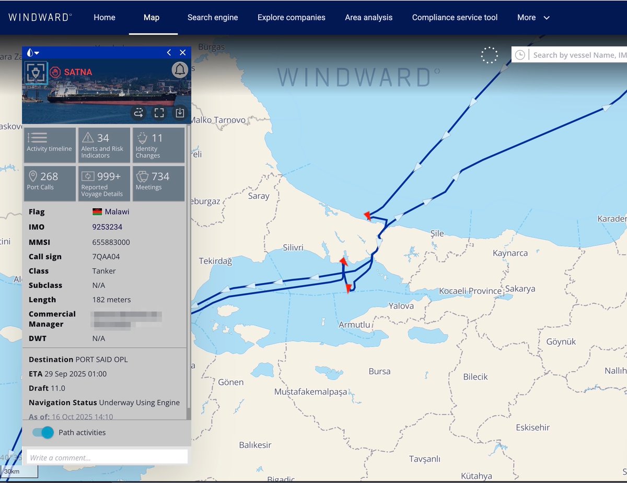Click the MMSI value 655883000
The image size is (627, 483).
tap(111, 242)
